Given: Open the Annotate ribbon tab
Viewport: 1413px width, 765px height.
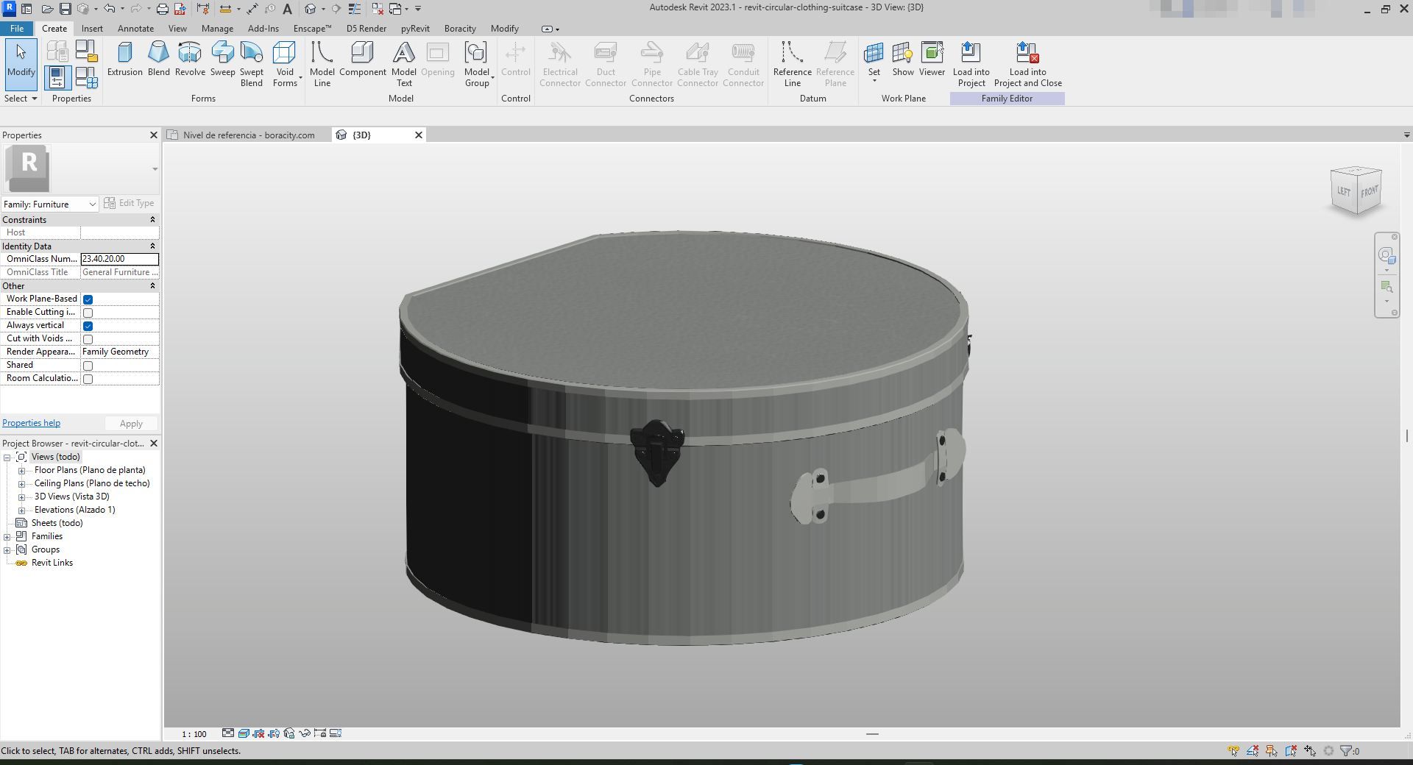Looking at the screenshot, I should pos(135,29).
